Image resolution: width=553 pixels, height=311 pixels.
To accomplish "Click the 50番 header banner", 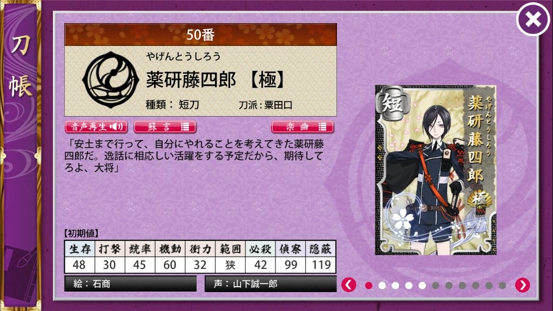I will (x=200, y=35).
